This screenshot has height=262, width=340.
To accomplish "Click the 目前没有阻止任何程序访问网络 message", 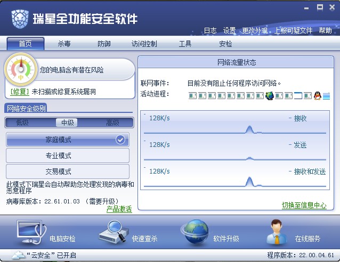I will tap(234, 83).
